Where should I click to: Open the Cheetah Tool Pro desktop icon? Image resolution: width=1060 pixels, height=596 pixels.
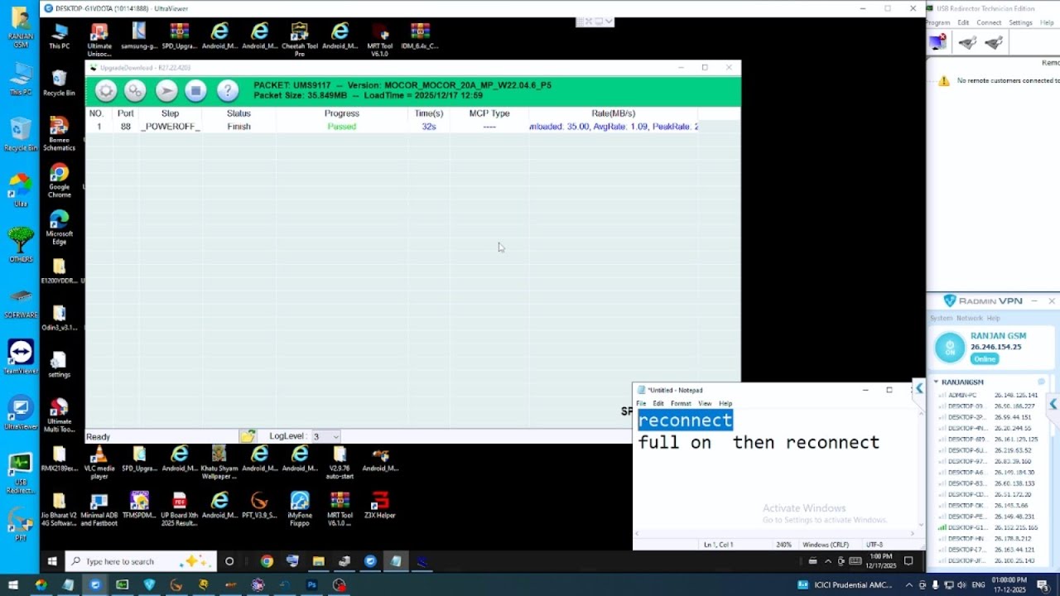[x=299, y=39]
